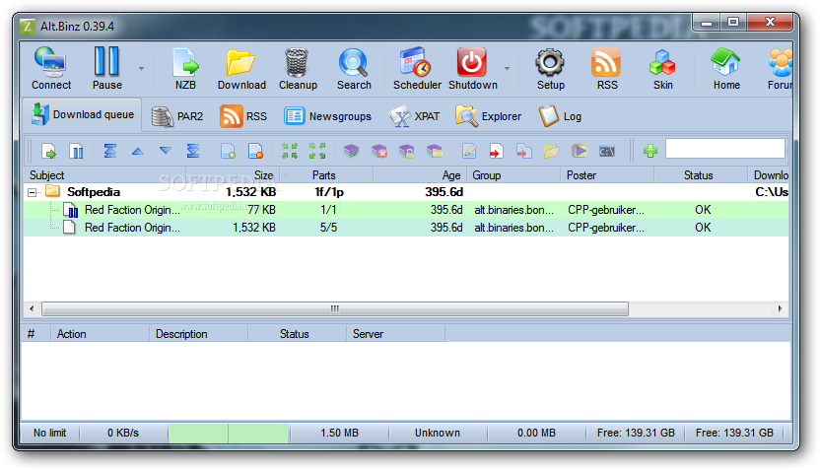Click the pause item icon in queue toolbar
Image resolution: width=820 pixels, height=471 pixels.
(x=76, y=151)
